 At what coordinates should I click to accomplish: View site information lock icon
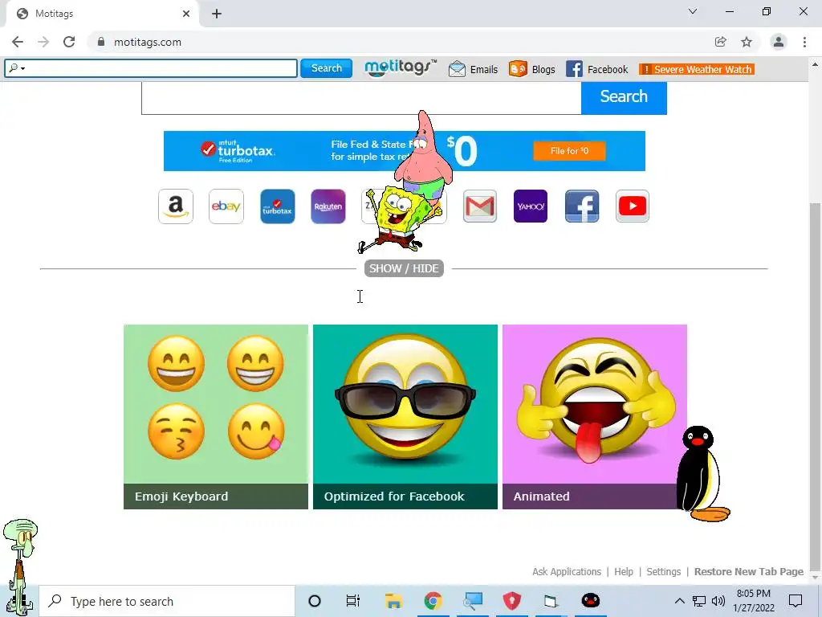tap(101, 42)
